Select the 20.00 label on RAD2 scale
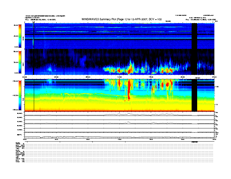 coord(16,36)
